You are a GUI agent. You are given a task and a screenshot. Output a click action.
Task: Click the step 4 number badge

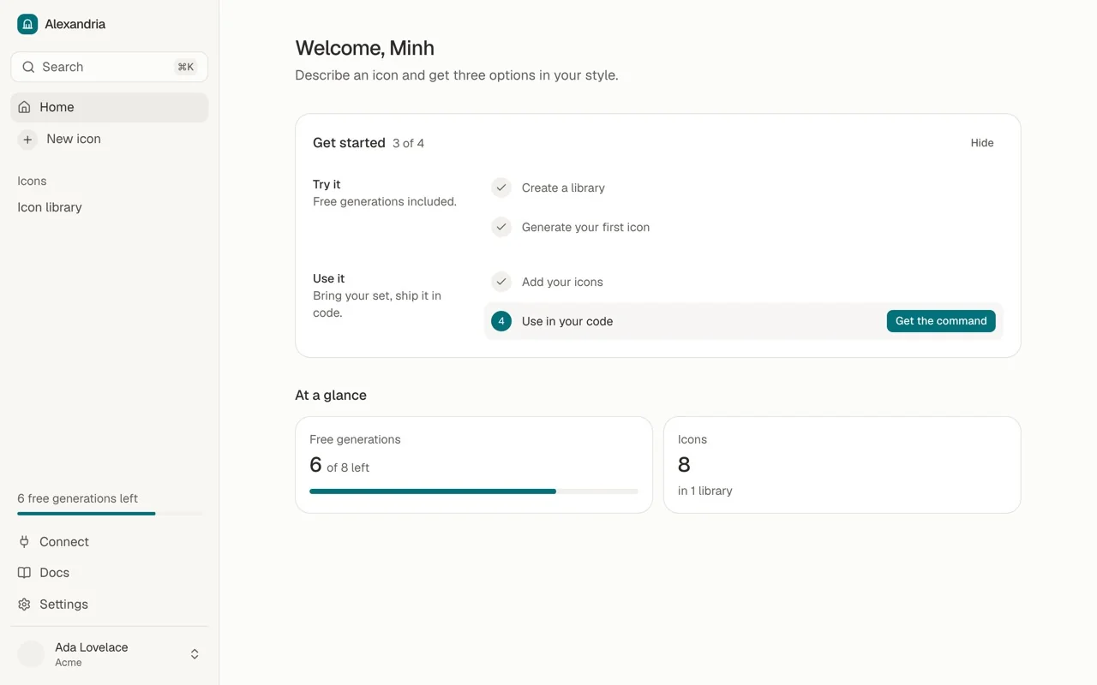point(501,321)
